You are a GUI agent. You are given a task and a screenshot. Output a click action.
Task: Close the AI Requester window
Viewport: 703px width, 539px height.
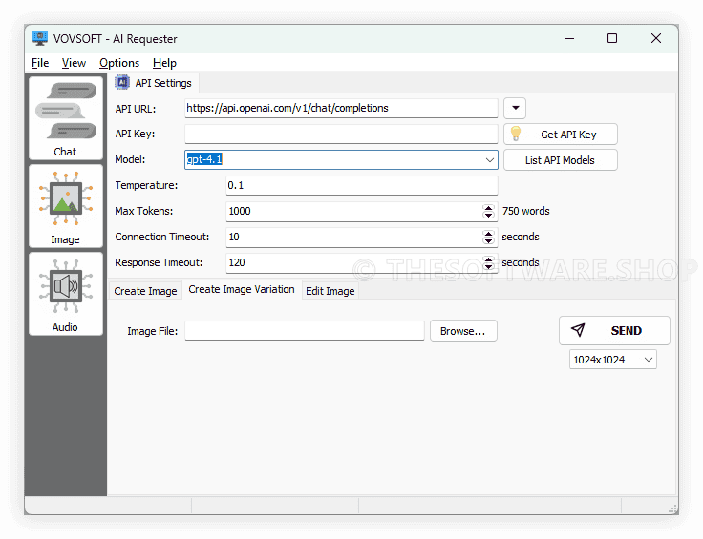pyautogui.click(x=656, y=38)
